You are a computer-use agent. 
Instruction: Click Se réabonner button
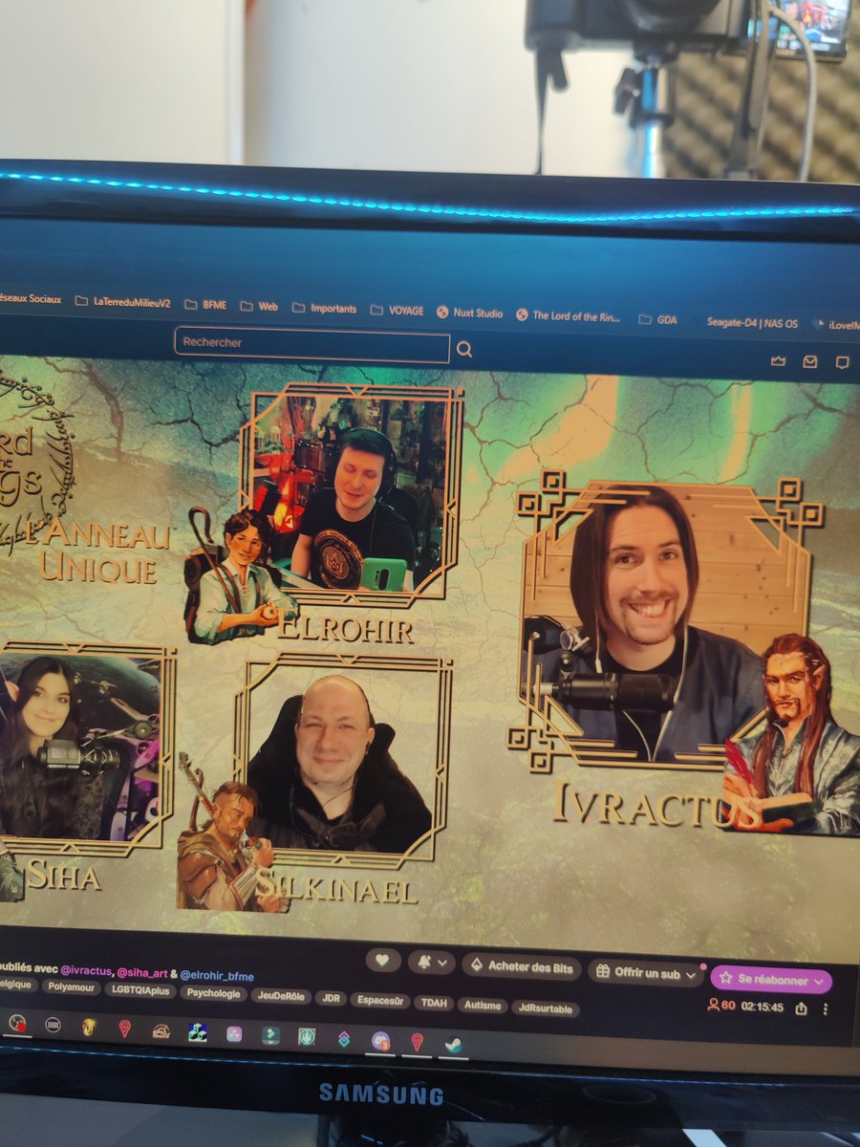click(x=770, y=979)
